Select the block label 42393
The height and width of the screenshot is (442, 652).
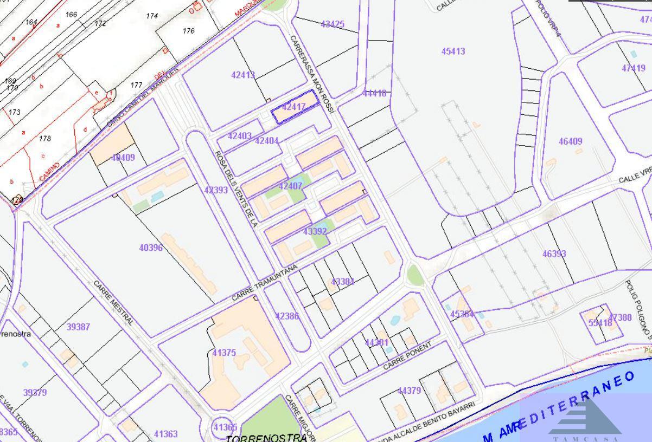pyautogui.click(x=216, y=190)
